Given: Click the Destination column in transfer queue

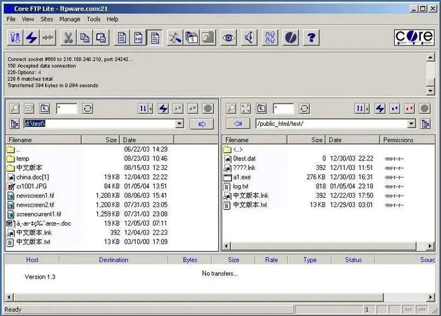Looking at the screenshot, I should tap(114, 260).
